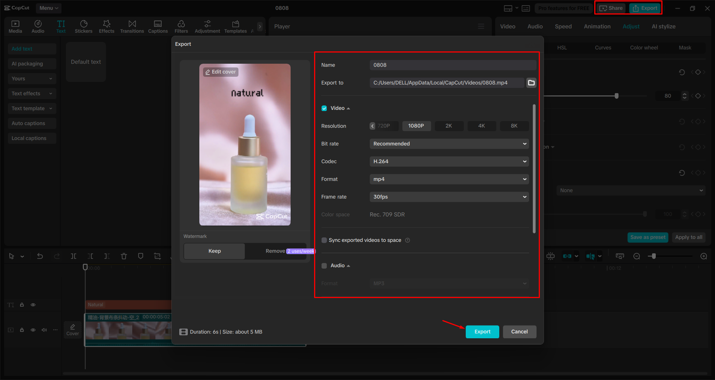Click Export to render the video
Image resolution: width=715 pixels, height=380 pixels.
tap(482, 332)
